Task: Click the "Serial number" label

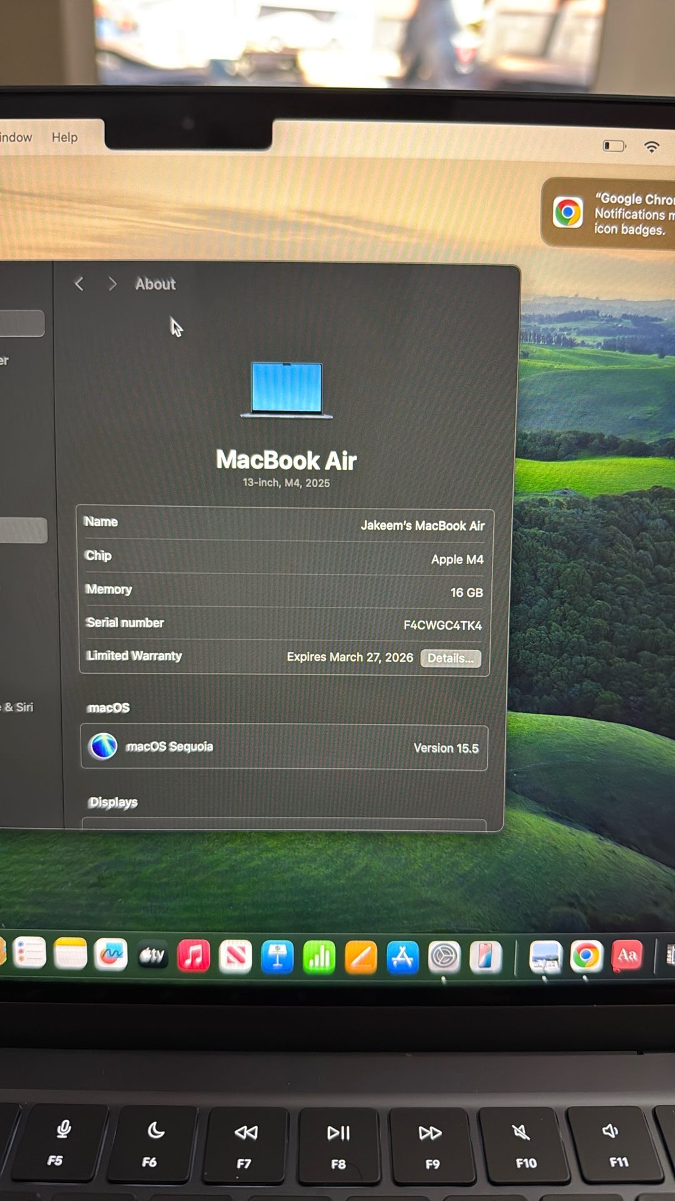Action: click(125, 622)
